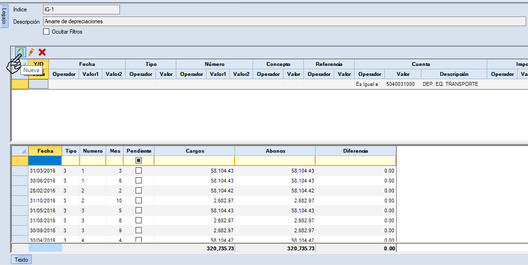Sort by the Cargos column header

194,151
